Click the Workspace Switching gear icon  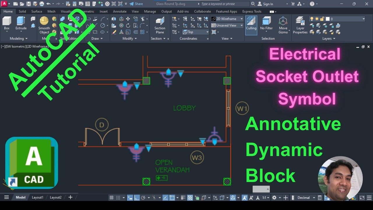(274, 197)
